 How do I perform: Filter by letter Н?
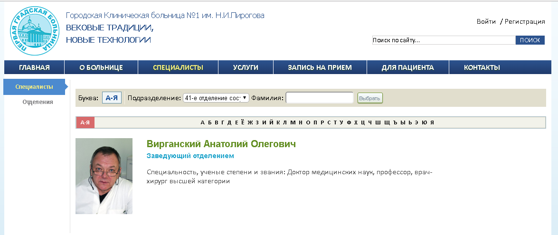[300, 122]
